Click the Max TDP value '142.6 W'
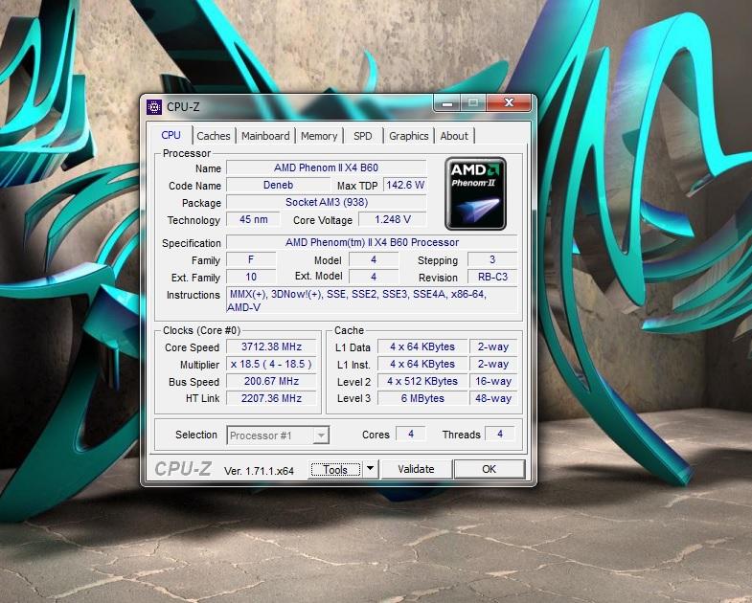This screenshot has width=752, height=603. pos(405,185)
